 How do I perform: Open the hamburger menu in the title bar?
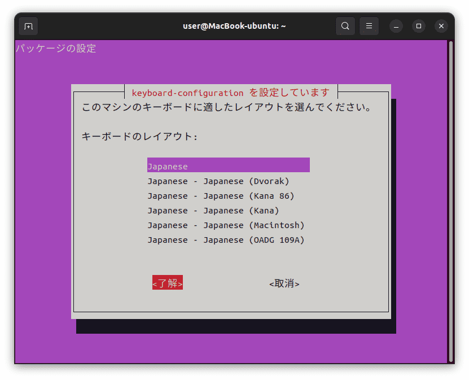[x=369, y=26]
